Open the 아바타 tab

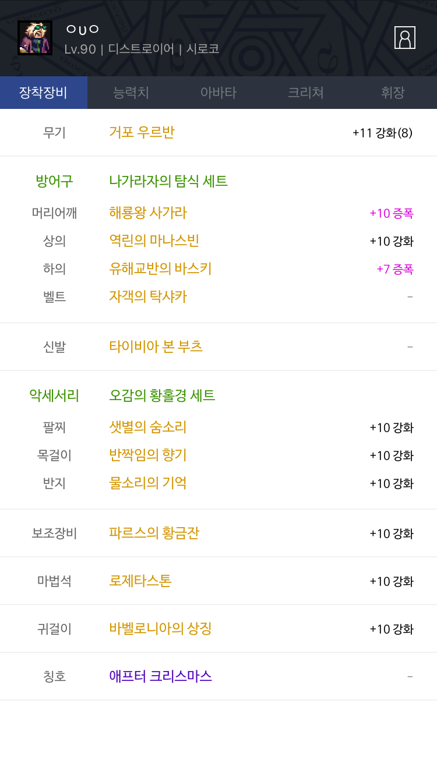tap(218, 93)
